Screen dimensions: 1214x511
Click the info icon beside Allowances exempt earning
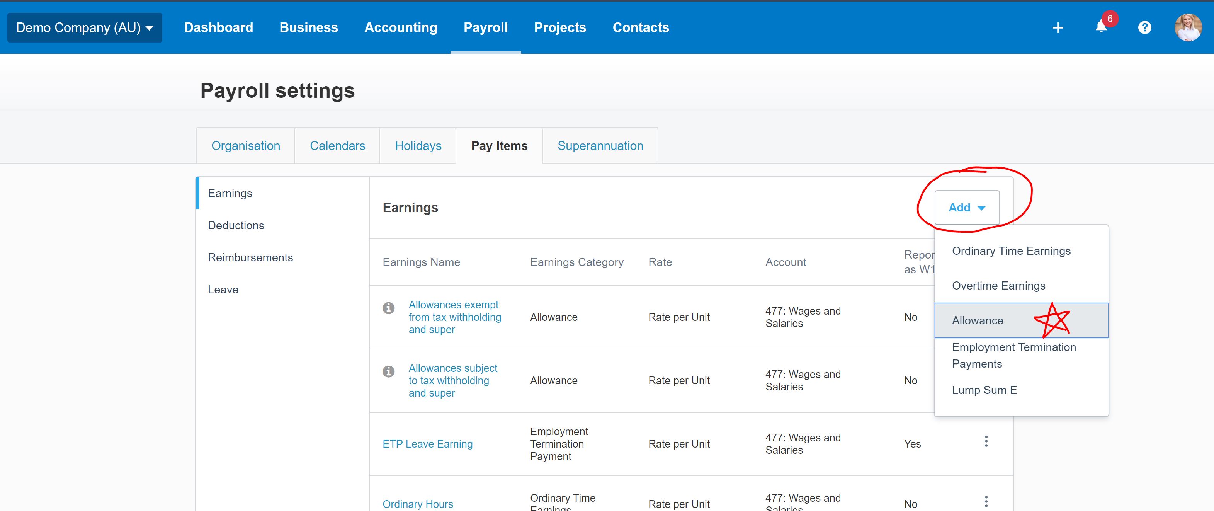click(x=388, y=308)
